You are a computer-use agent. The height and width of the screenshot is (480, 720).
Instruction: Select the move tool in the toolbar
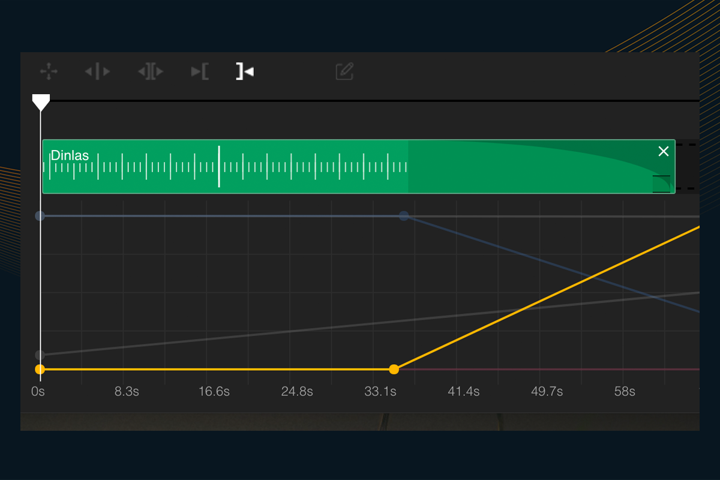[49, 72]
